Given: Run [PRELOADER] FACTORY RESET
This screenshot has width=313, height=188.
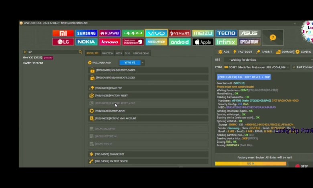Looking at the screenshot, I should tap(148, 96).
